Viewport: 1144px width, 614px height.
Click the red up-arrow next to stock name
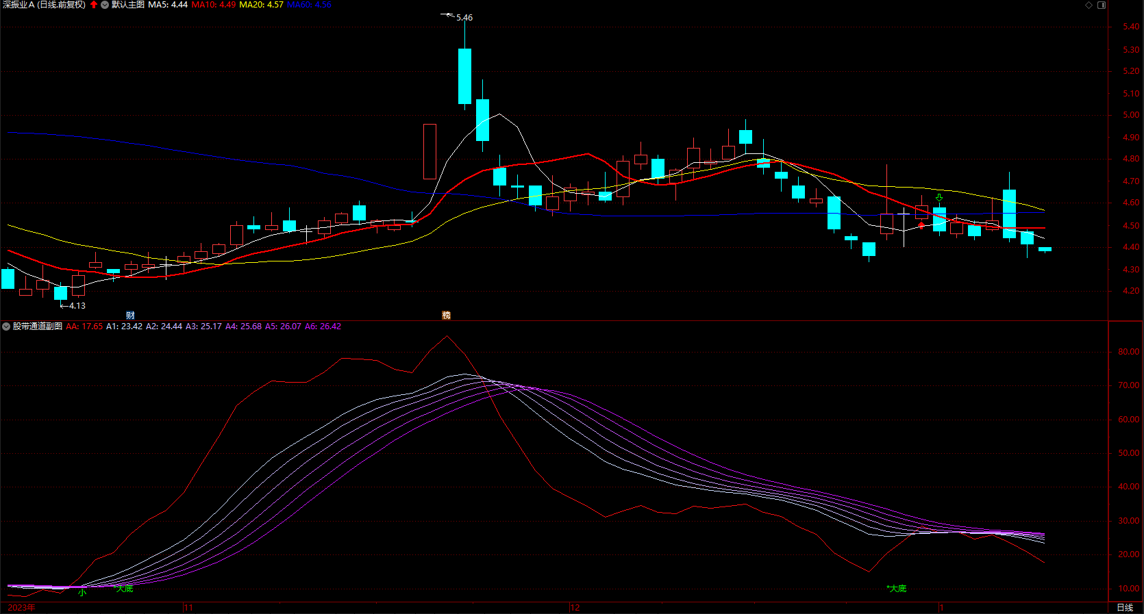click(x=94, y=5)
